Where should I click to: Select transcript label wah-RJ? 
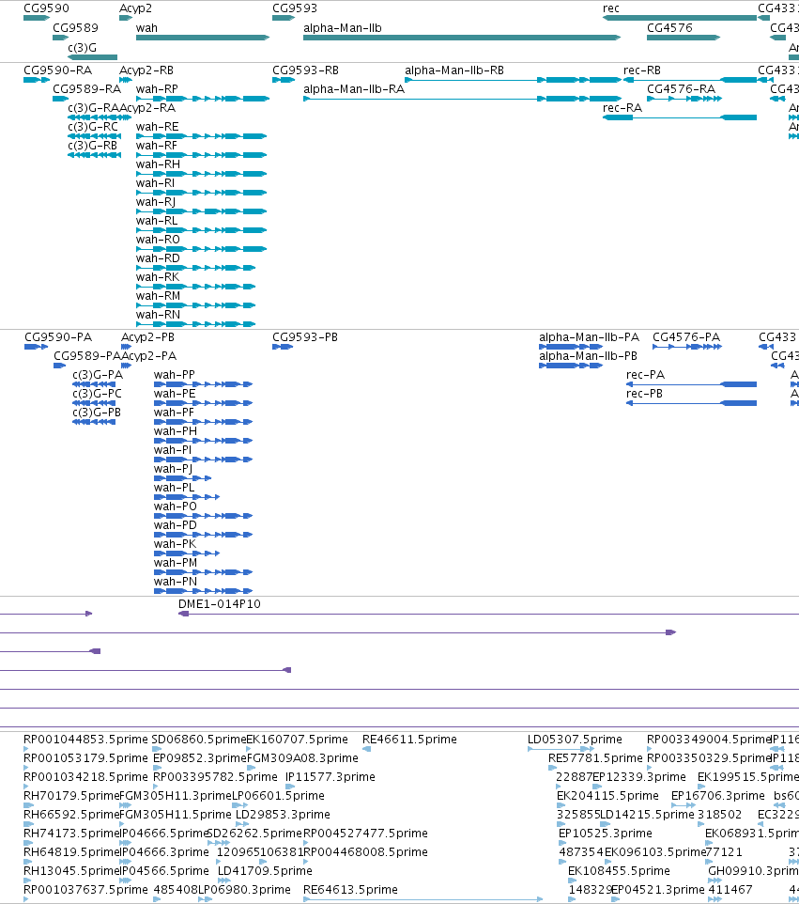click(156, 202)
